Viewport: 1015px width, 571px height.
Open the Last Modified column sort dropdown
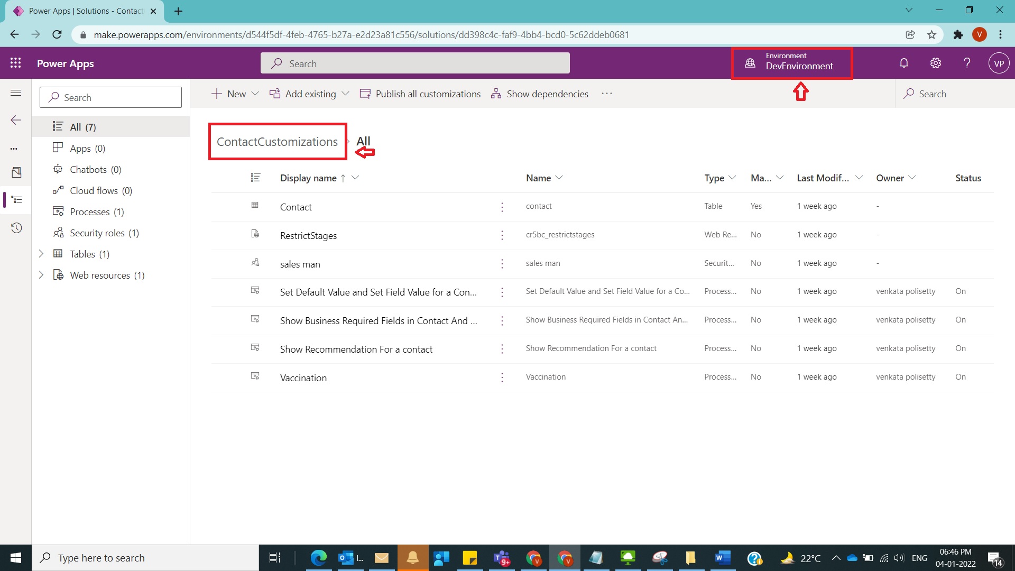(859, 178)
